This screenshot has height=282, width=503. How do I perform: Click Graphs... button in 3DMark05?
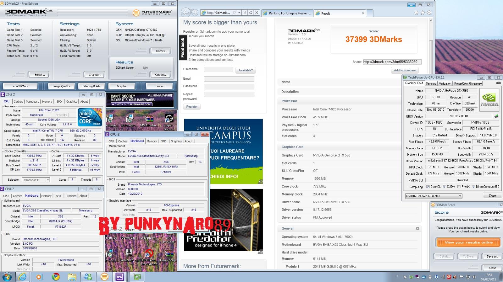tap(122, 86)
